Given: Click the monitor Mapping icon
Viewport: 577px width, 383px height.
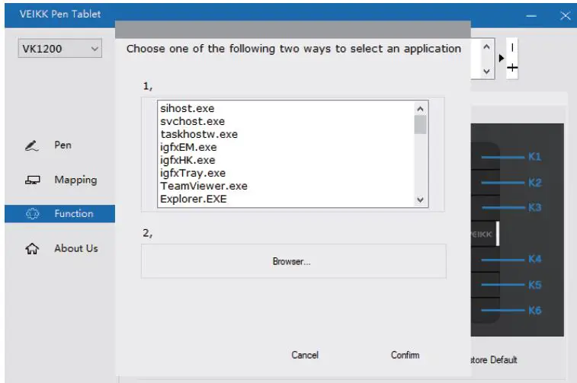Looking at the screenshot, I should (32, 180).
